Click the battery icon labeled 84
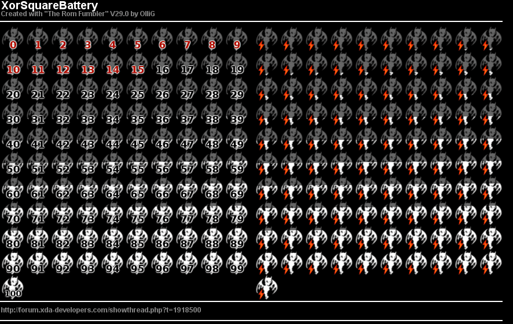Screen dimensions: 513x324 pyautogui.click(x=112, y=238)
